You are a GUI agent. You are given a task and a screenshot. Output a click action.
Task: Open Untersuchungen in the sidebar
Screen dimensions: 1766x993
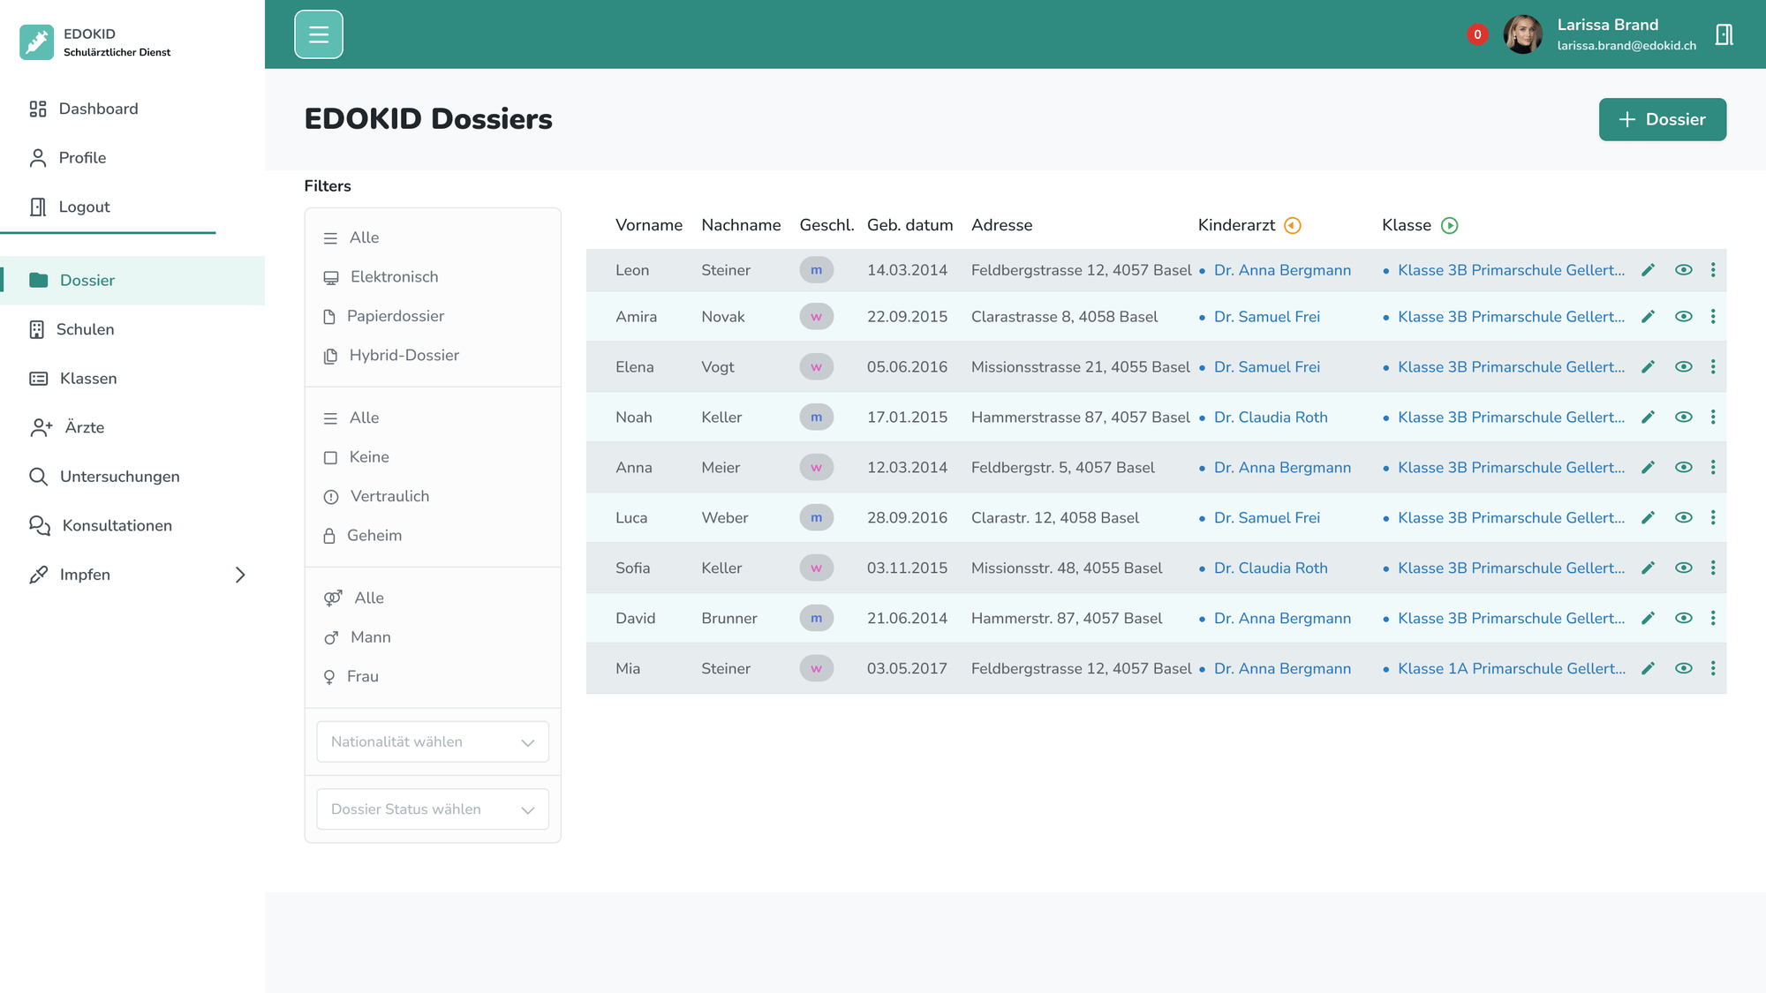(x=132, y=477)
